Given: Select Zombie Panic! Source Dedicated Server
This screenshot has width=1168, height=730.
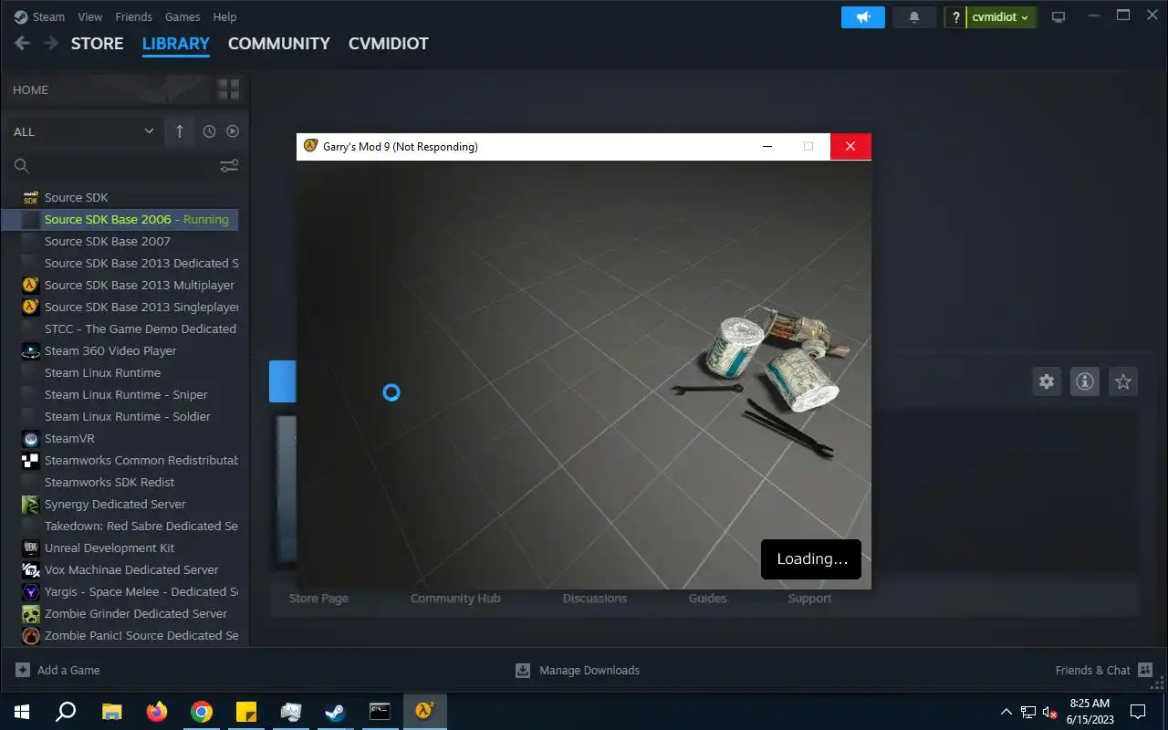Looking at the screenshot, I should (120, 635).
